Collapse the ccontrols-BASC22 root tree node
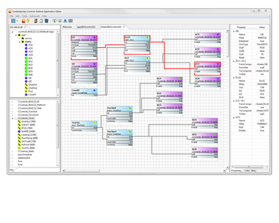Screen dimensions: 279x223 tap(13, 32)
